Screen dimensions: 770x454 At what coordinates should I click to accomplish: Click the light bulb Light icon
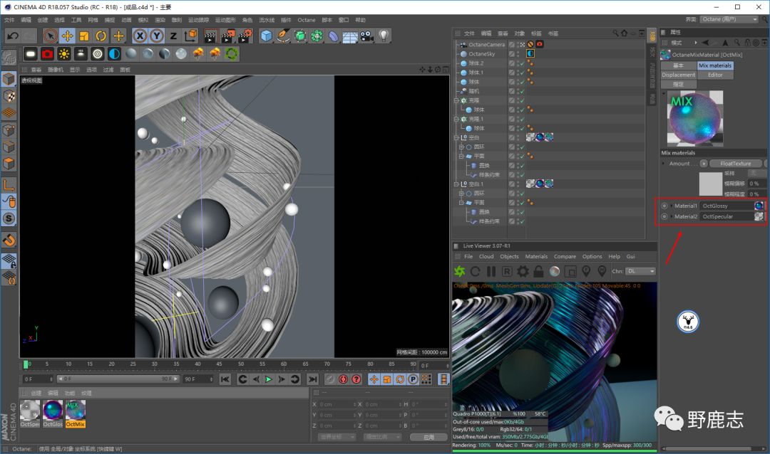tap(384, 36)
